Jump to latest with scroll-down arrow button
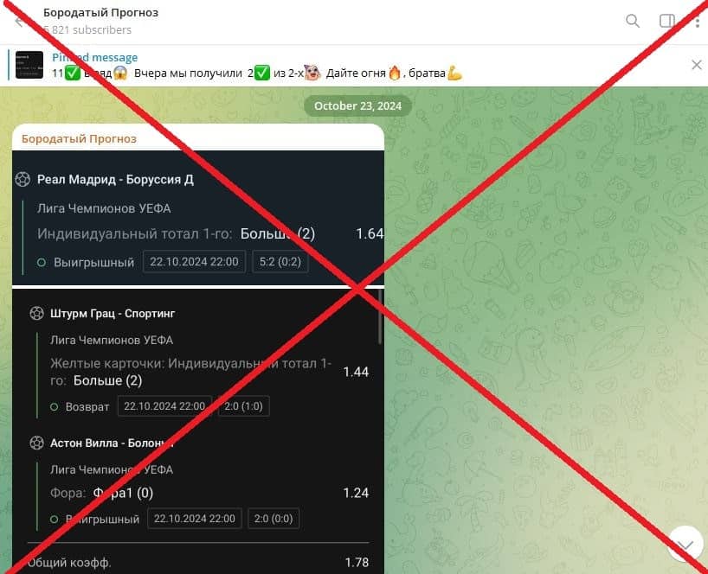The width and height of the screenshot is (708, 574). pyautogui.click(x=684, y=545)
